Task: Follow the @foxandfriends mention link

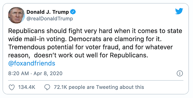Action: 32,63
